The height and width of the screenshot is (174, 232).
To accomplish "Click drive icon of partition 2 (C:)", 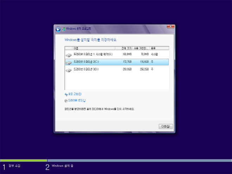I will (69, 63).
